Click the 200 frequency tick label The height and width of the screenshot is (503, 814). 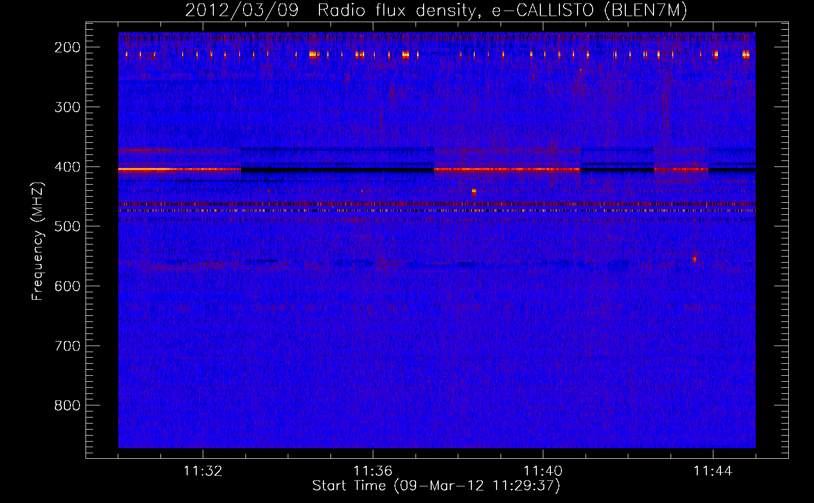click(x=67, y=47)
